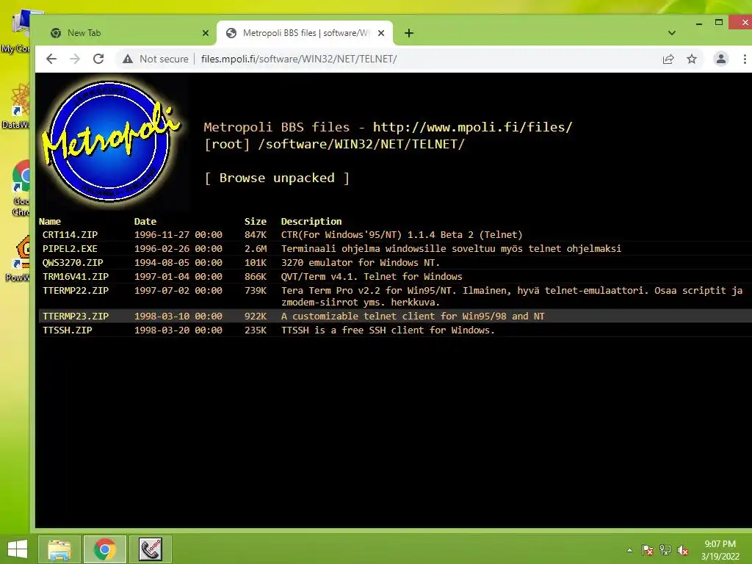Show hidden system tray icons

629,550
